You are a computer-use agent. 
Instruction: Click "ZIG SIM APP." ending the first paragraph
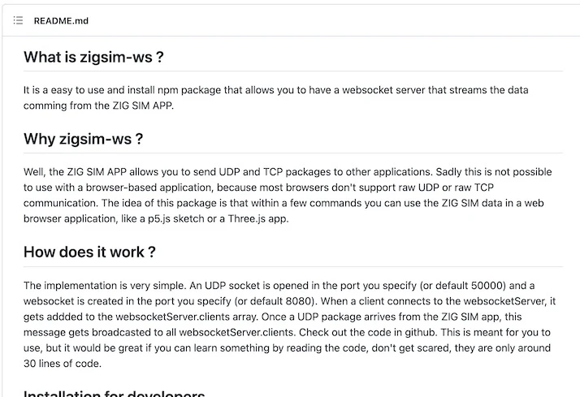tap(143, 106)
